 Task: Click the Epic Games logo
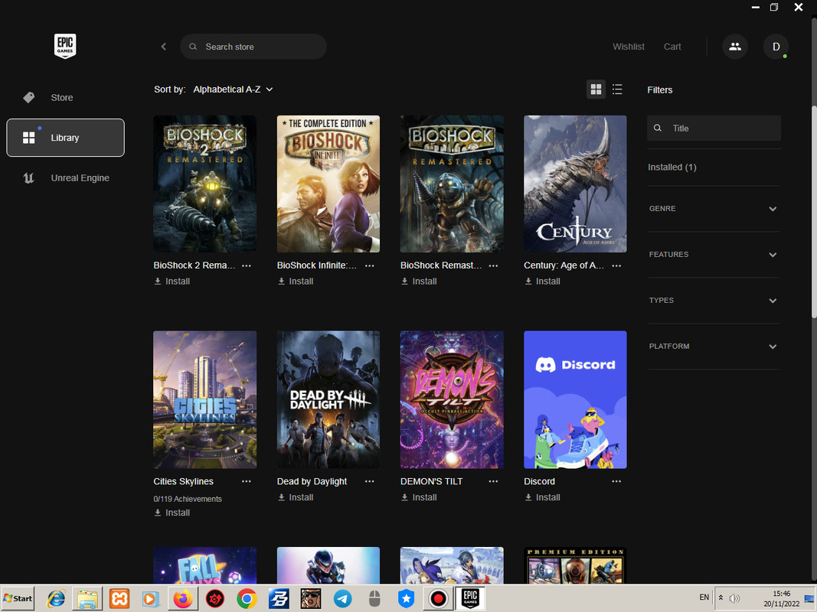tap(65, 46)
